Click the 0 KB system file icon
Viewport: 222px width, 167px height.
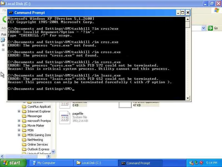(x=65, y=105)
